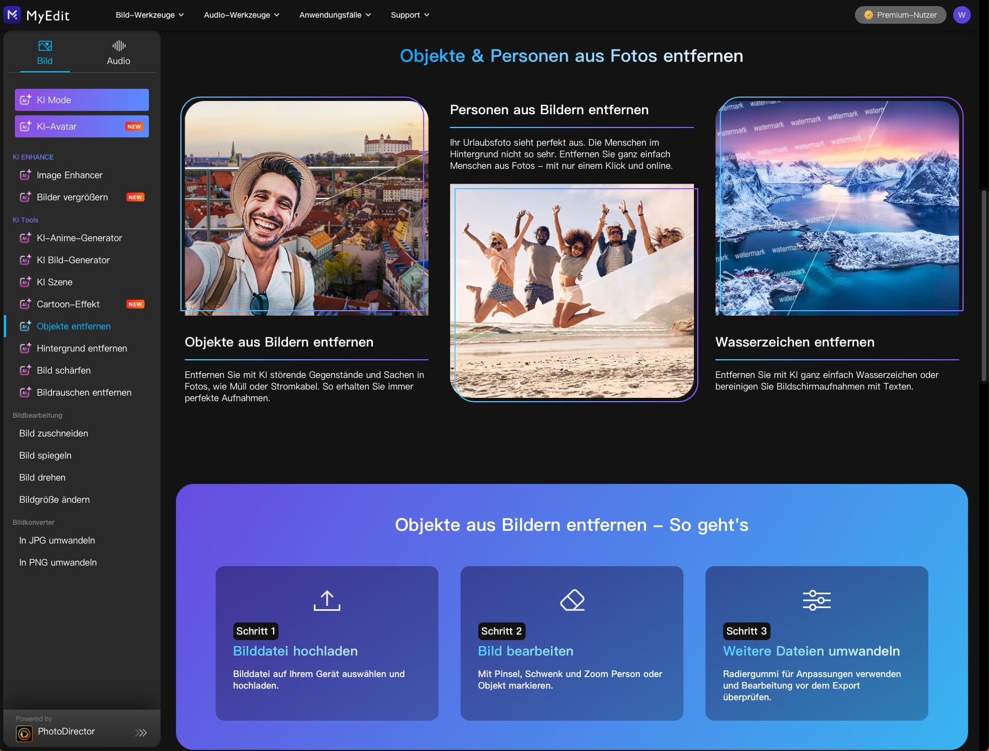This screenshot has height=751, width=989.
Task: Expand the PhotoDirector panel chevrons
Action: (141, 733)
